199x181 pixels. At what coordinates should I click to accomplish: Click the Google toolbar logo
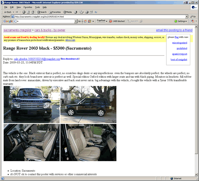(x=8, y=21)
